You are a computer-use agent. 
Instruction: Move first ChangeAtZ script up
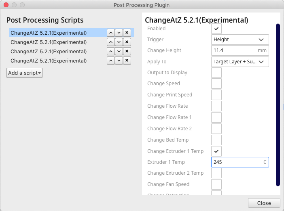click(110, 33)
